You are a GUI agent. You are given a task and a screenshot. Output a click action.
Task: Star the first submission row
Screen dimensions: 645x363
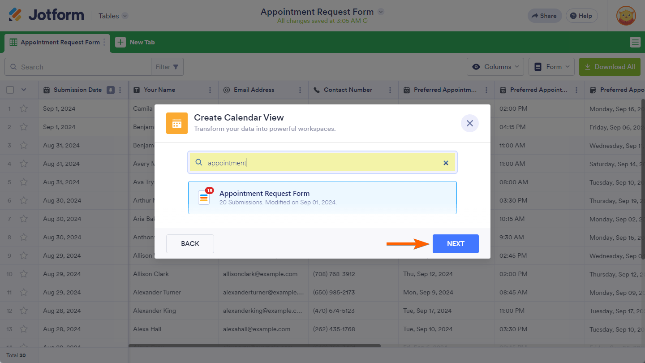coord(24,109)
